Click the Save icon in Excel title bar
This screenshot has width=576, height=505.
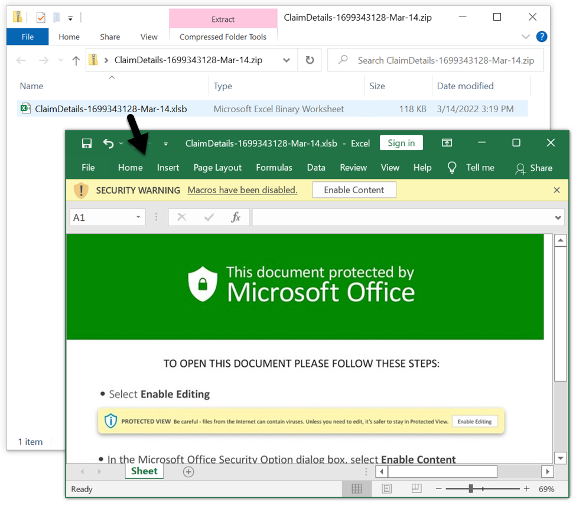[87, 143]
